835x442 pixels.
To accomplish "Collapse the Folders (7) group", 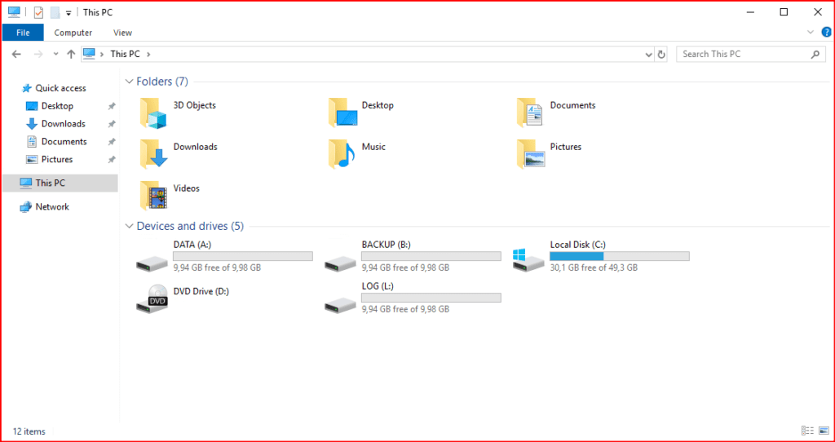I will [128, 82].
